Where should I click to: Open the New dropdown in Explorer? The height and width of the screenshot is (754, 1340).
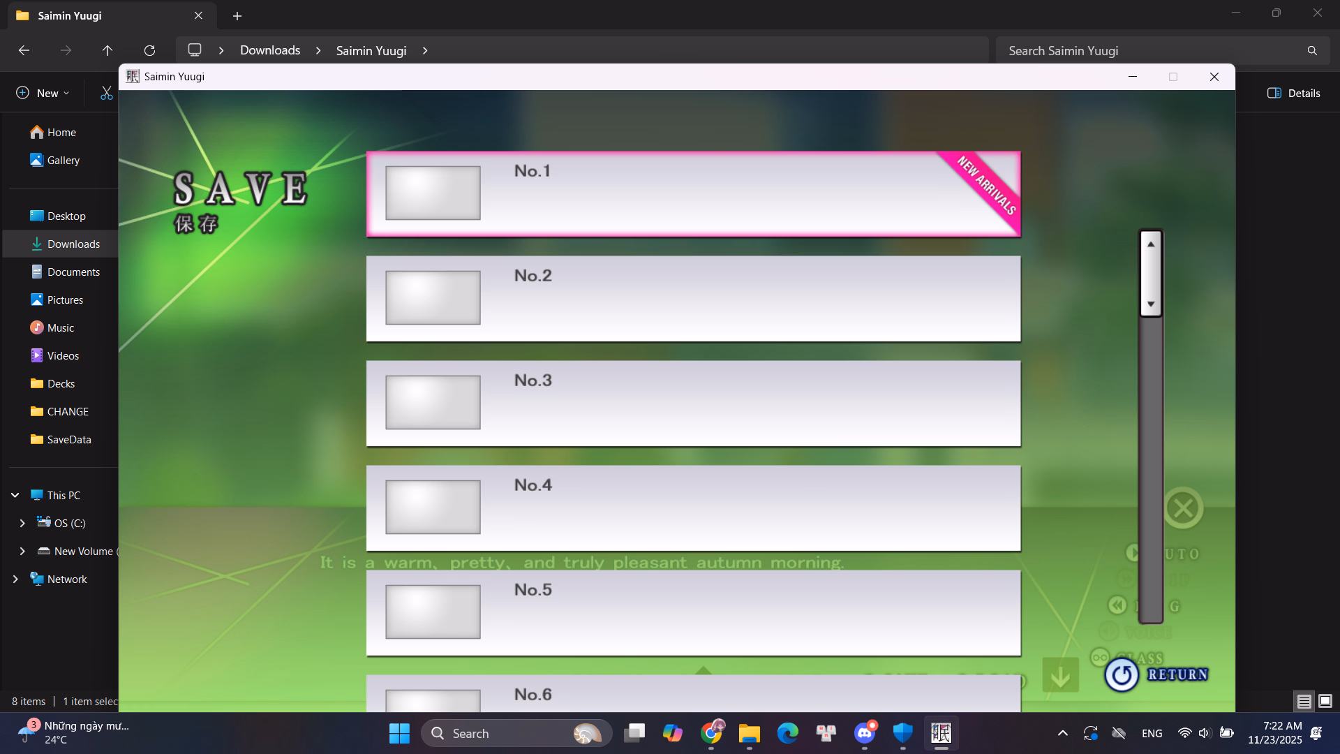point(43,93)
